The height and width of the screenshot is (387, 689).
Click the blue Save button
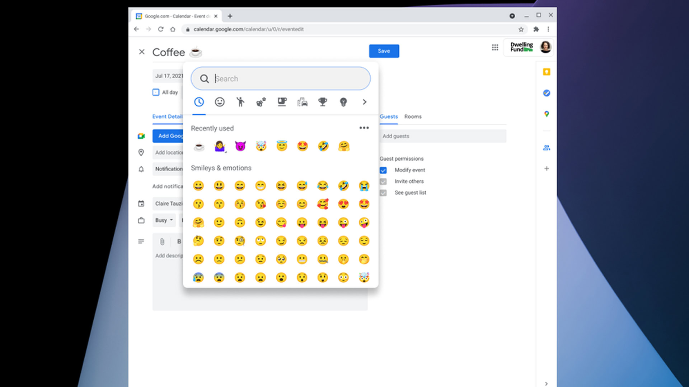click(x=384, y=51)
